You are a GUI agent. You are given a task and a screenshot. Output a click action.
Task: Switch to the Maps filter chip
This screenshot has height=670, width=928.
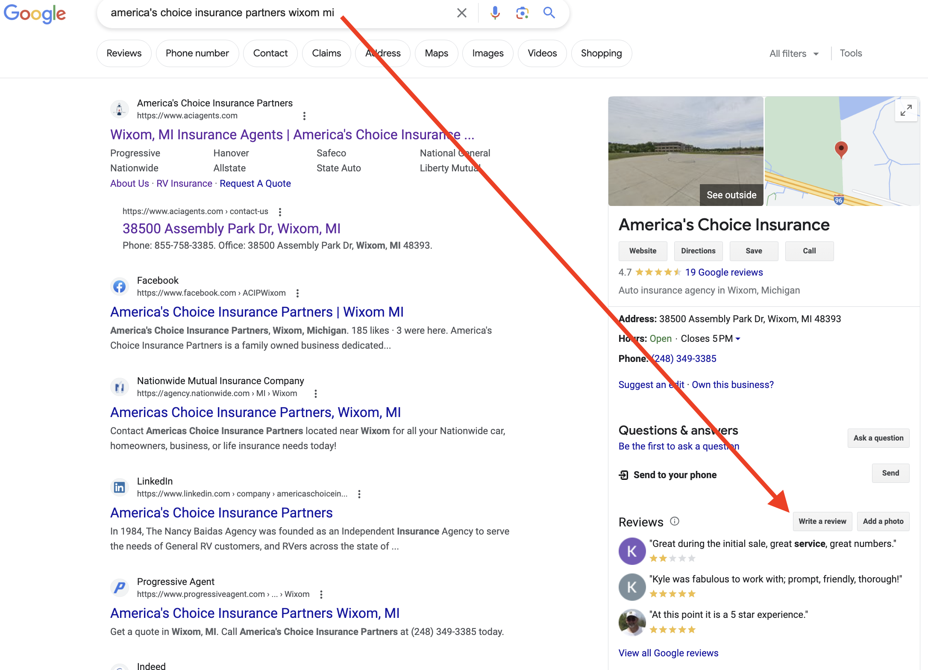(x=436, y=53)
